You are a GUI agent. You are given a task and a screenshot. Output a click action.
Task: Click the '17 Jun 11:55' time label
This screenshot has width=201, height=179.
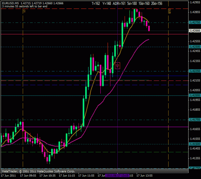[x=86, y=176]
